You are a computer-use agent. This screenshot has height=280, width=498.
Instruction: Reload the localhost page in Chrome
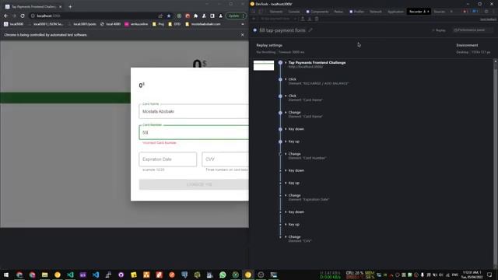click(23, 16)
